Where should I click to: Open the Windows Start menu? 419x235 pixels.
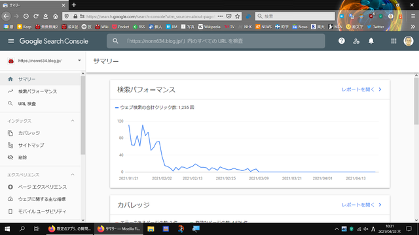coord(7,229)
